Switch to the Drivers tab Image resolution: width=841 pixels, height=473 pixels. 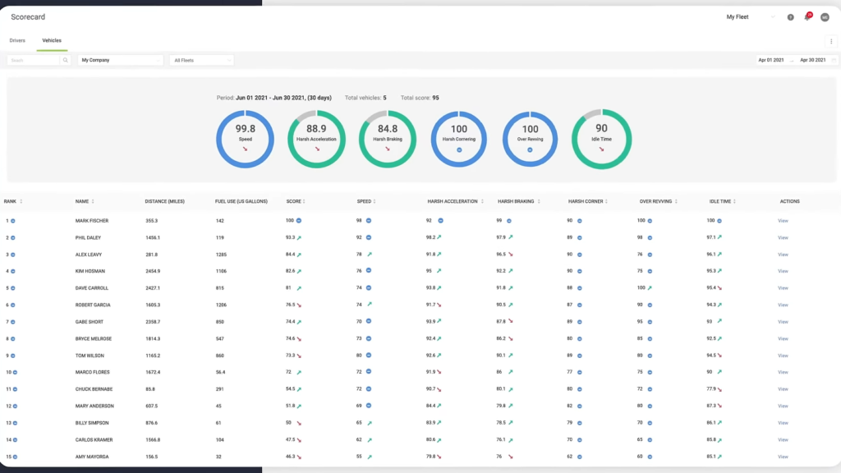(17, 40)
